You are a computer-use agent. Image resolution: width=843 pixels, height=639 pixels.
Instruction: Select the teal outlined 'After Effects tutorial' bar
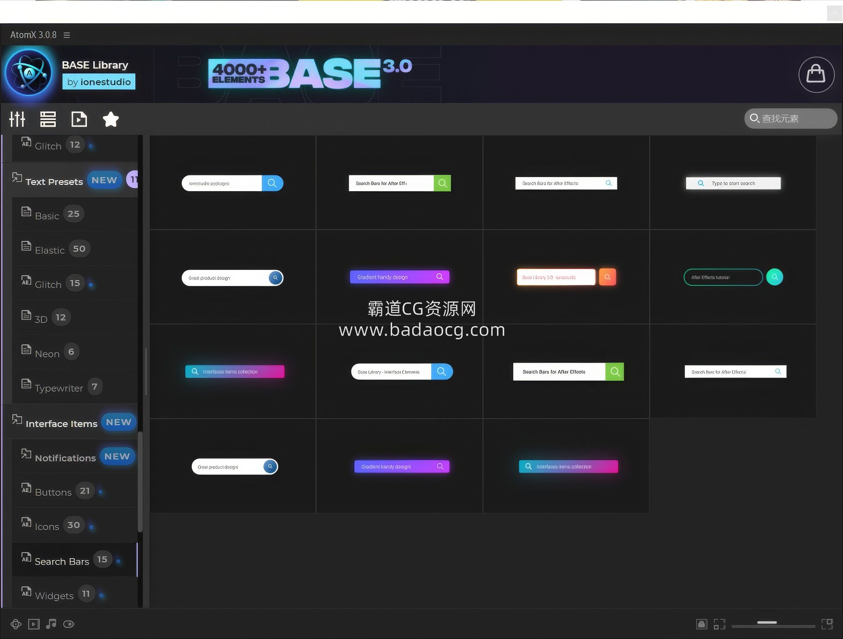(733, 277)
